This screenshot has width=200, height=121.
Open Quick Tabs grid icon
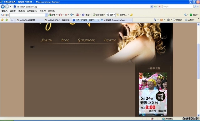tap(12, 20)
